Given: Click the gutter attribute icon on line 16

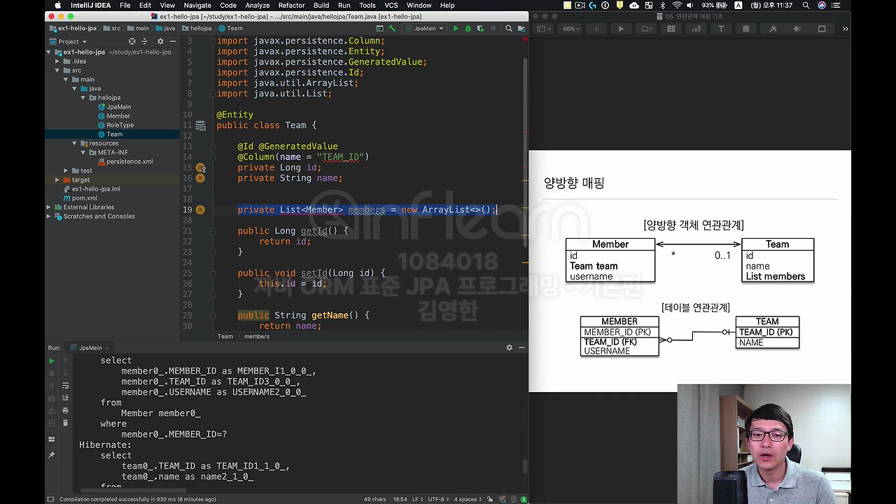Looking at the screenshot, I should [200, 178].
